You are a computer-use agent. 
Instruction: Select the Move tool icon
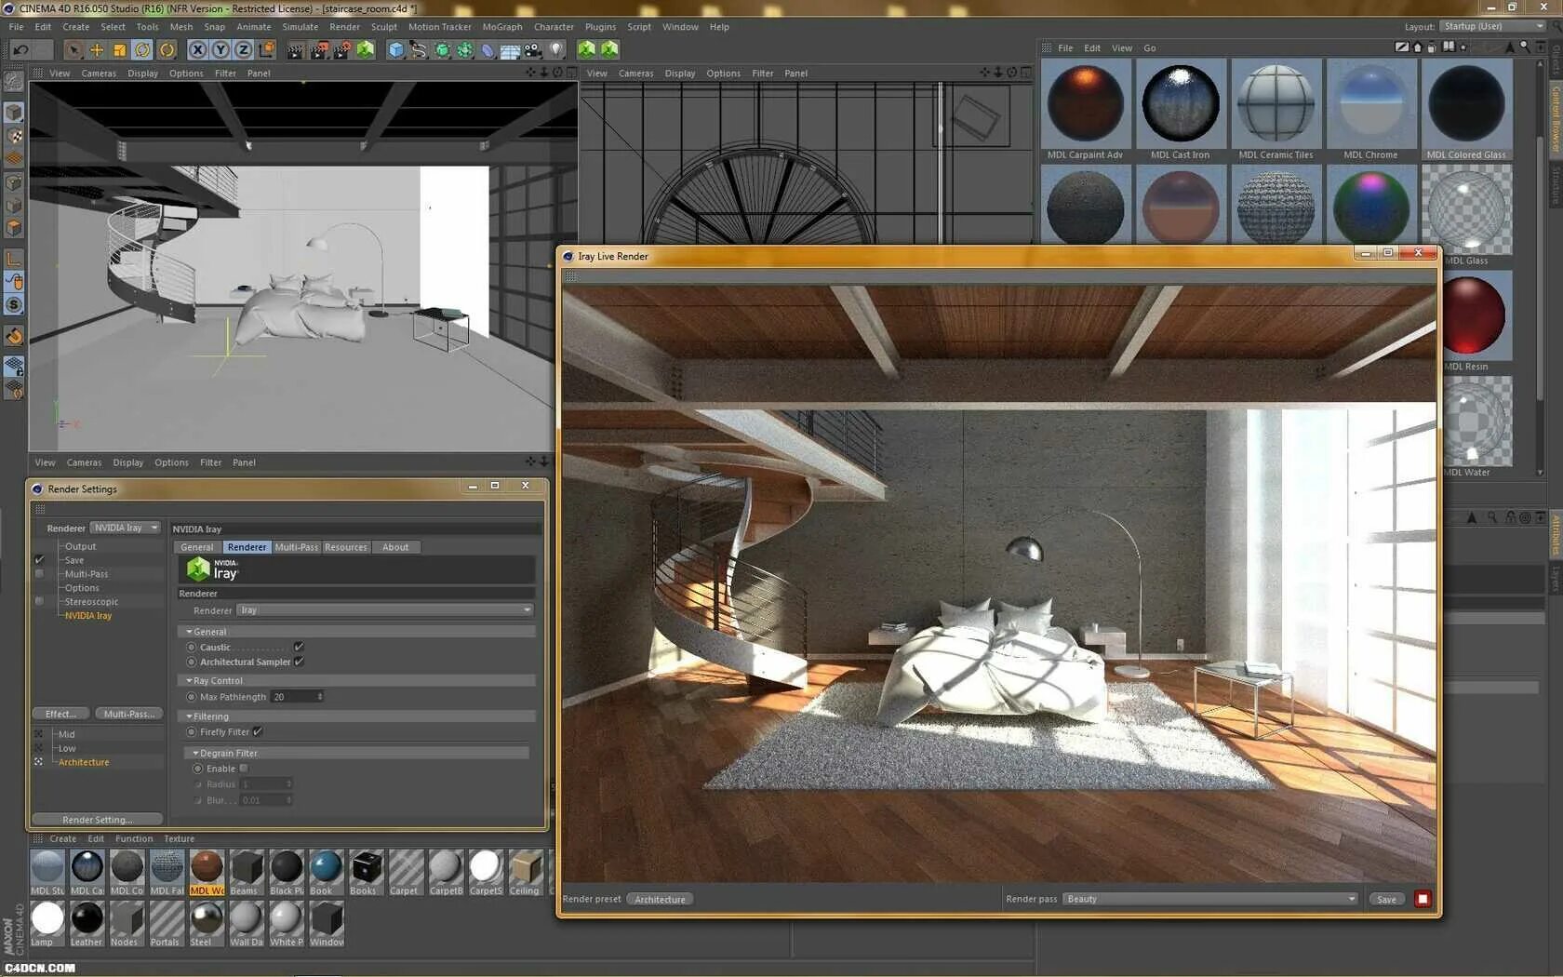[97, 50]
